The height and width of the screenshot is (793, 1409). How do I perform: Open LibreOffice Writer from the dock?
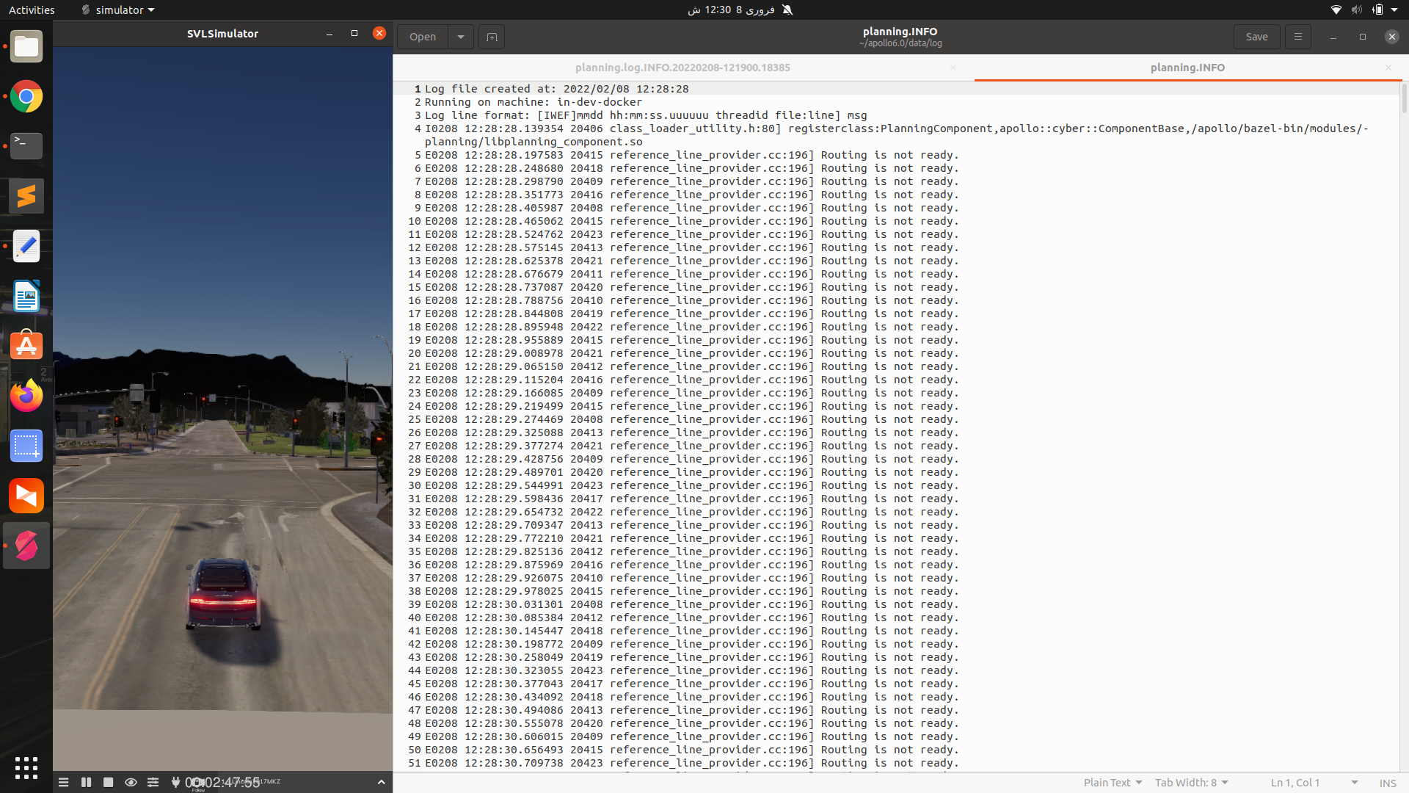click(x=26, y=296)
